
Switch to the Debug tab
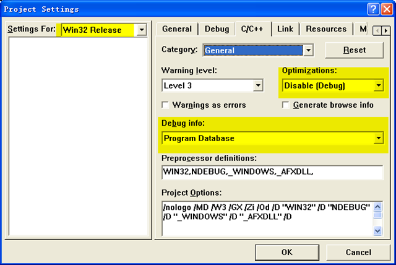[x=217, y=29]
